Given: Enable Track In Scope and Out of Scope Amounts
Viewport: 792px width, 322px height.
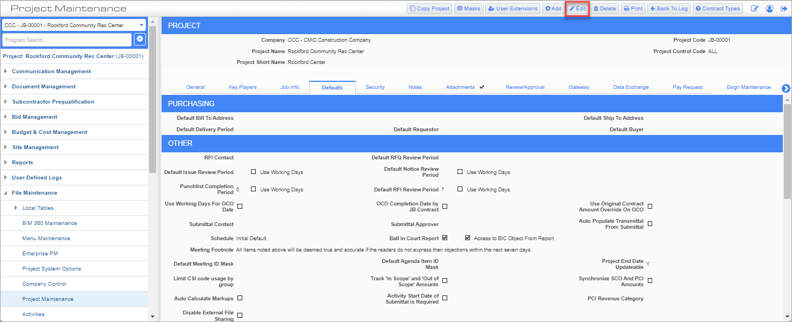Looking at the screenshot, I should [445, 280].
